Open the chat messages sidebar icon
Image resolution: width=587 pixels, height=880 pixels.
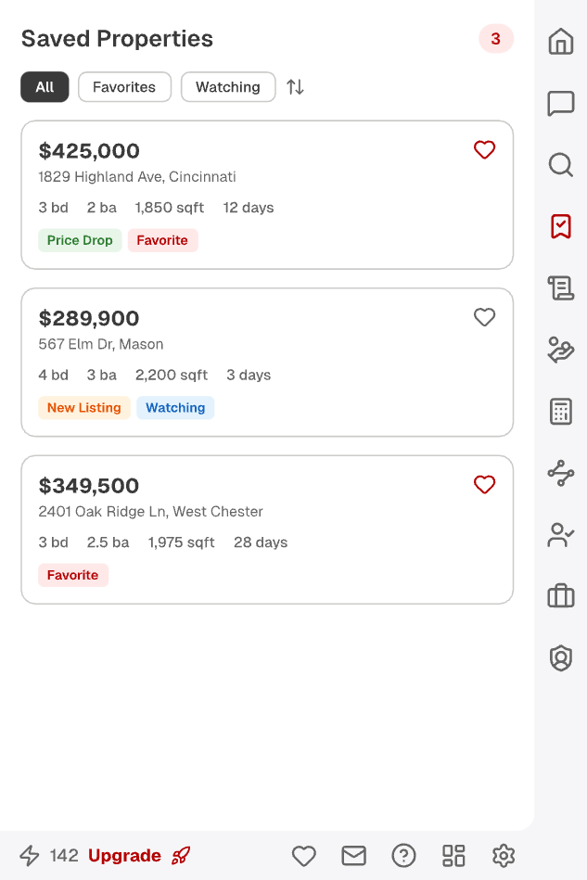click(x=561, y=104)
